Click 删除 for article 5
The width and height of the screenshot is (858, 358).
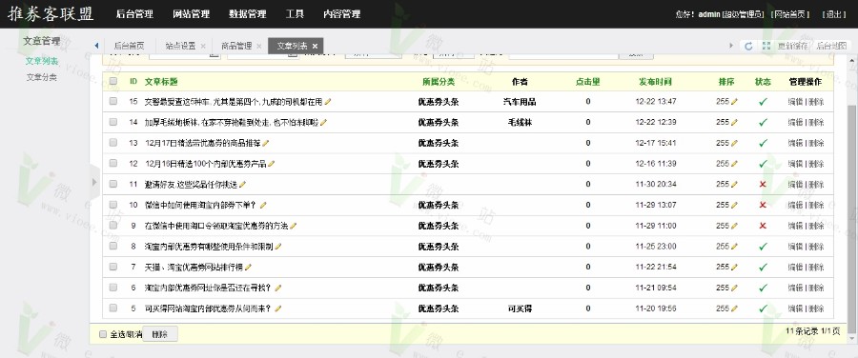815,308
